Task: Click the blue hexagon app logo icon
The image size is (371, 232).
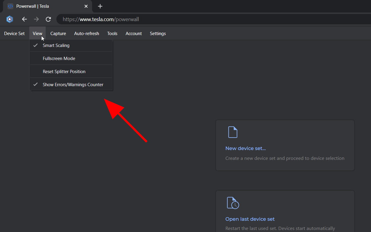Action: point(10,19)
